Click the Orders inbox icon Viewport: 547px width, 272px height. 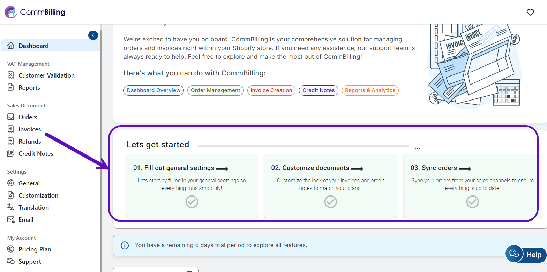11,117
